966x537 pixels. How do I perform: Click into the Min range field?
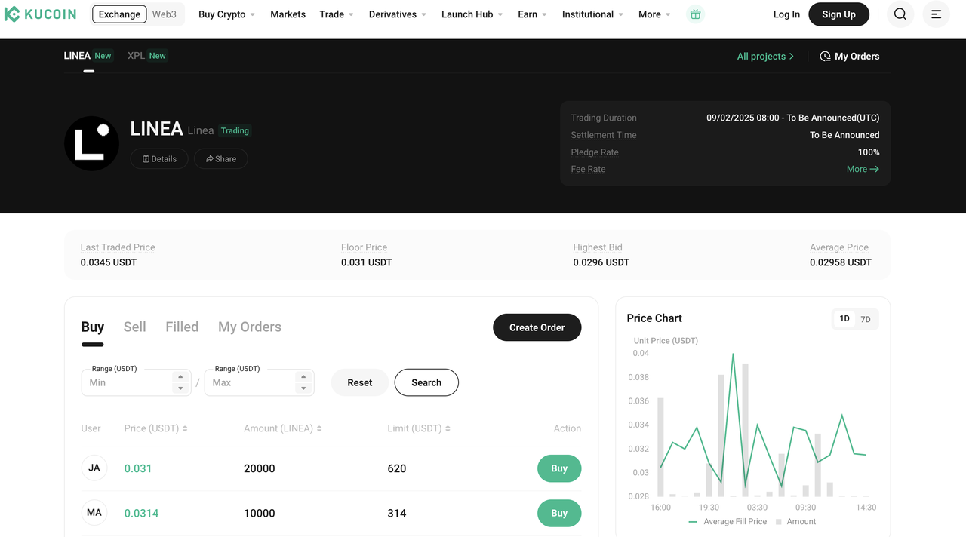tap(128, 382)
